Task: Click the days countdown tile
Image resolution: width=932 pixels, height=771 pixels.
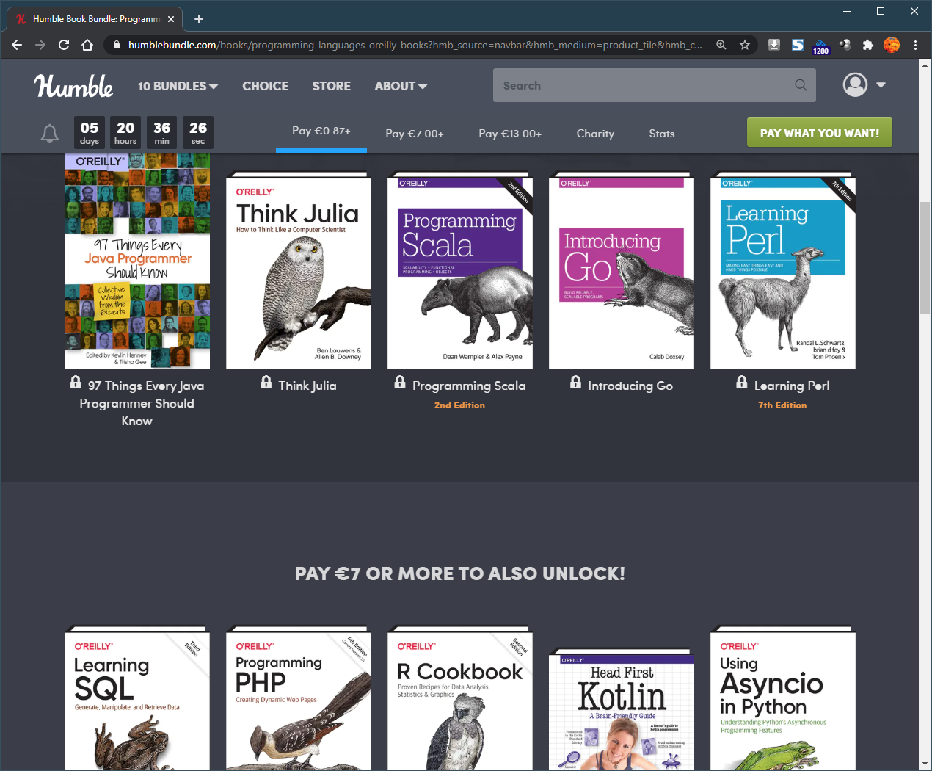Action: pyautogui.click(x=90, y=133)
